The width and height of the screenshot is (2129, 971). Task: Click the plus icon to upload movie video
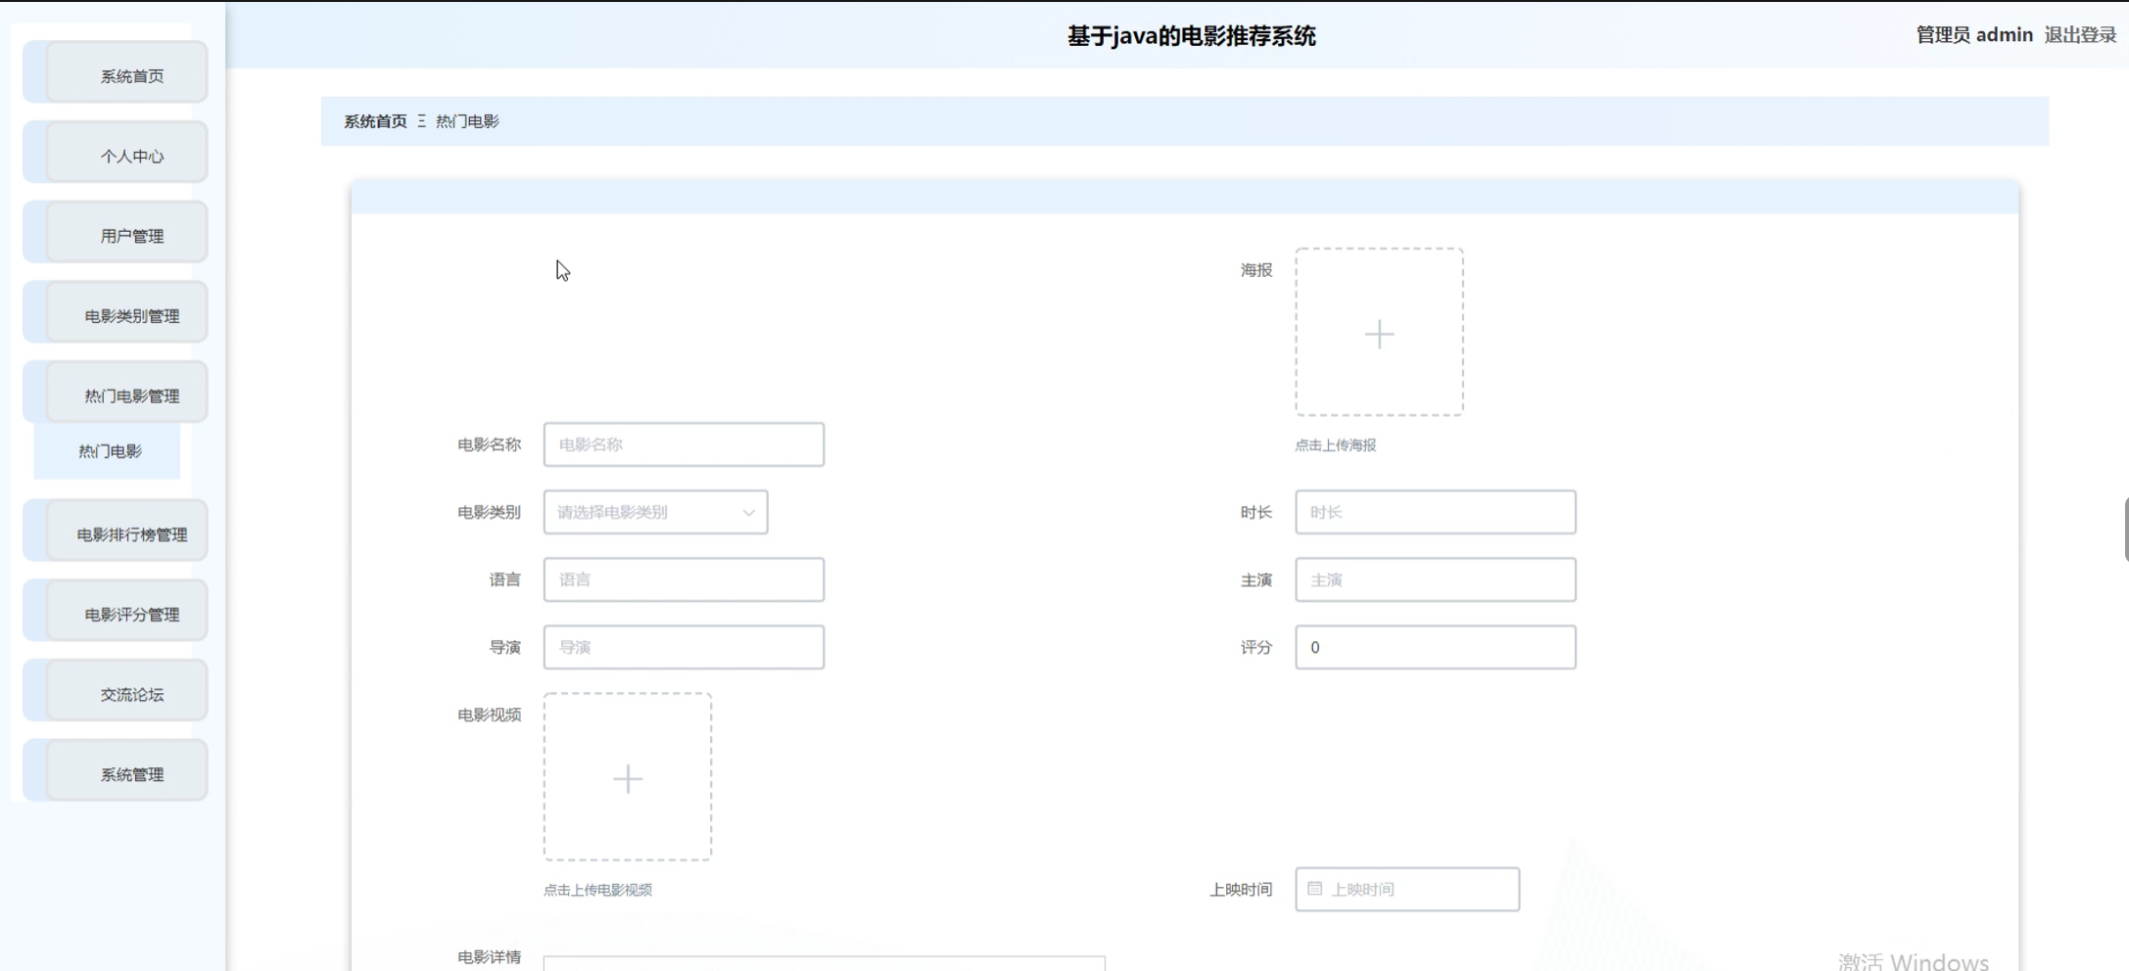(628, 778)
